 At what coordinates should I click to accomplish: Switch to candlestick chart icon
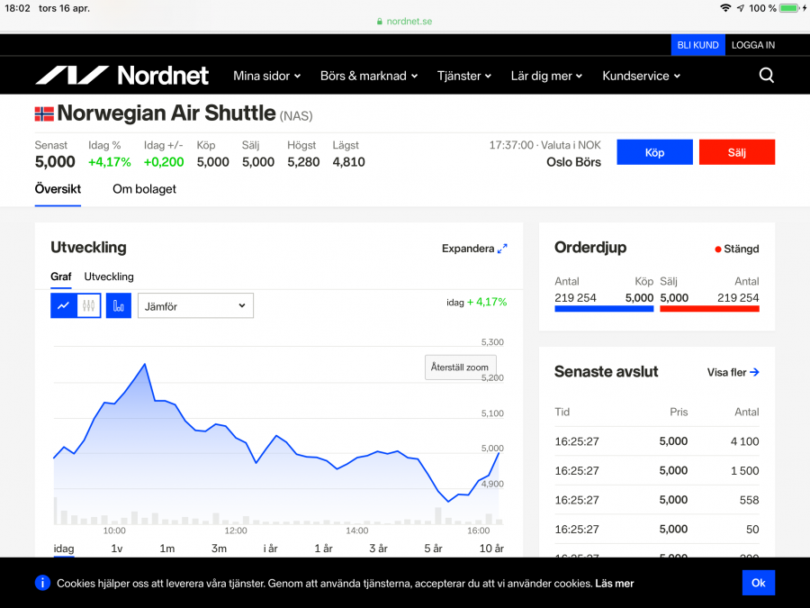(88, 306)
